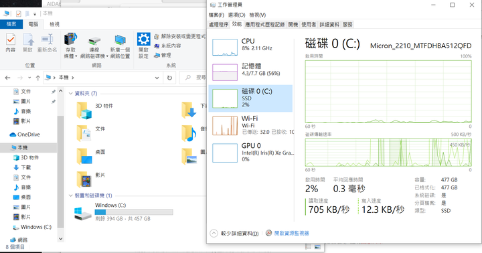Select the 電腦 ribbon tab
Viewport: 482px width, 253px height.
point(33,24)
